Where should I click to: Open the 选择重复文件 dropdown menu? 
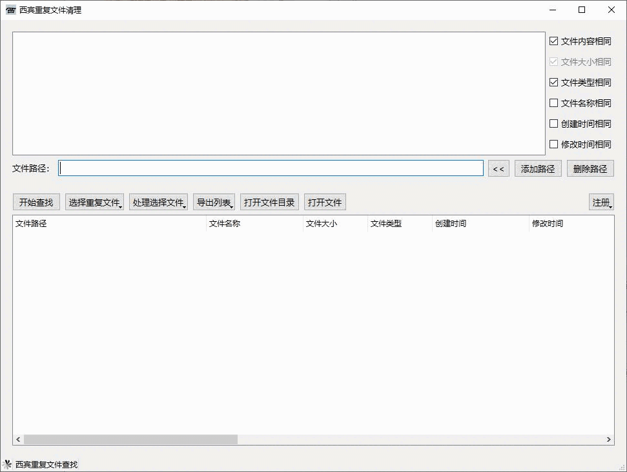94,201
